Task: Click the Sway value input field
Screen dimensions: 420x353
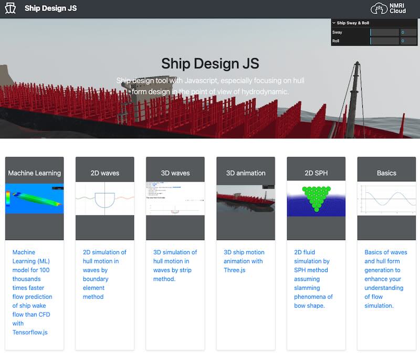Action: 409,33
